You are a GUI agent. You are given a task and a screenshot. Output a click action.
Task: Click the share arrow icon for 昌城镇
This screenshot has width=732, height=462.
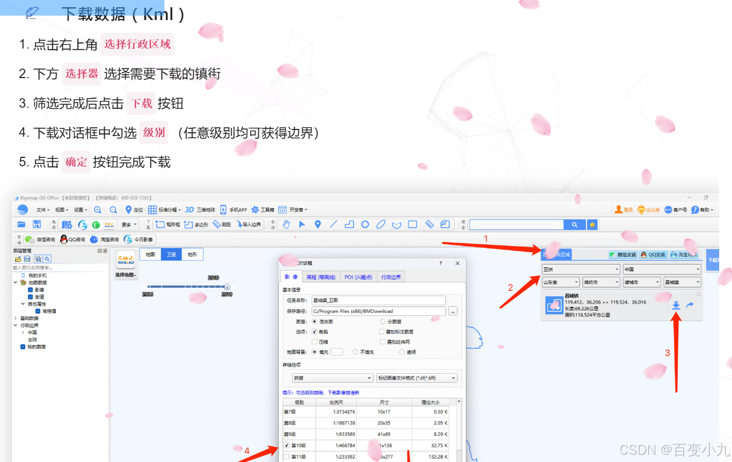click(690, 305)
